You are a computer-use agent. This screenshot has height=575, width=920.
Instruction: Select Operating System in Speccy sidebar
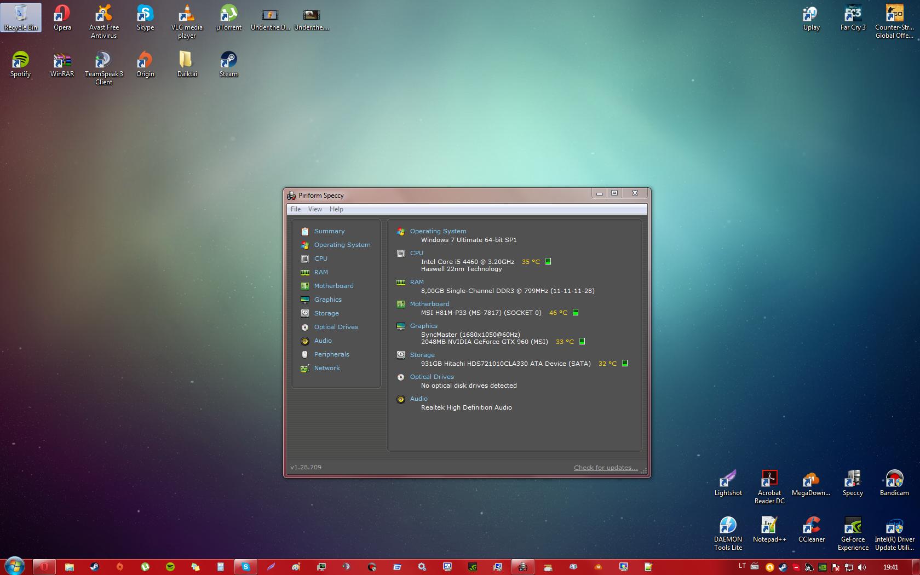tap(342, 245)
